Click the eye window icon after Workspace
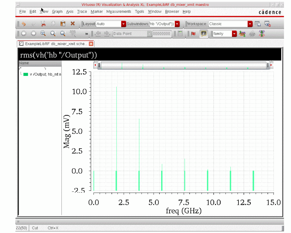Screen dimensions: 291x233 pos(267,24)
